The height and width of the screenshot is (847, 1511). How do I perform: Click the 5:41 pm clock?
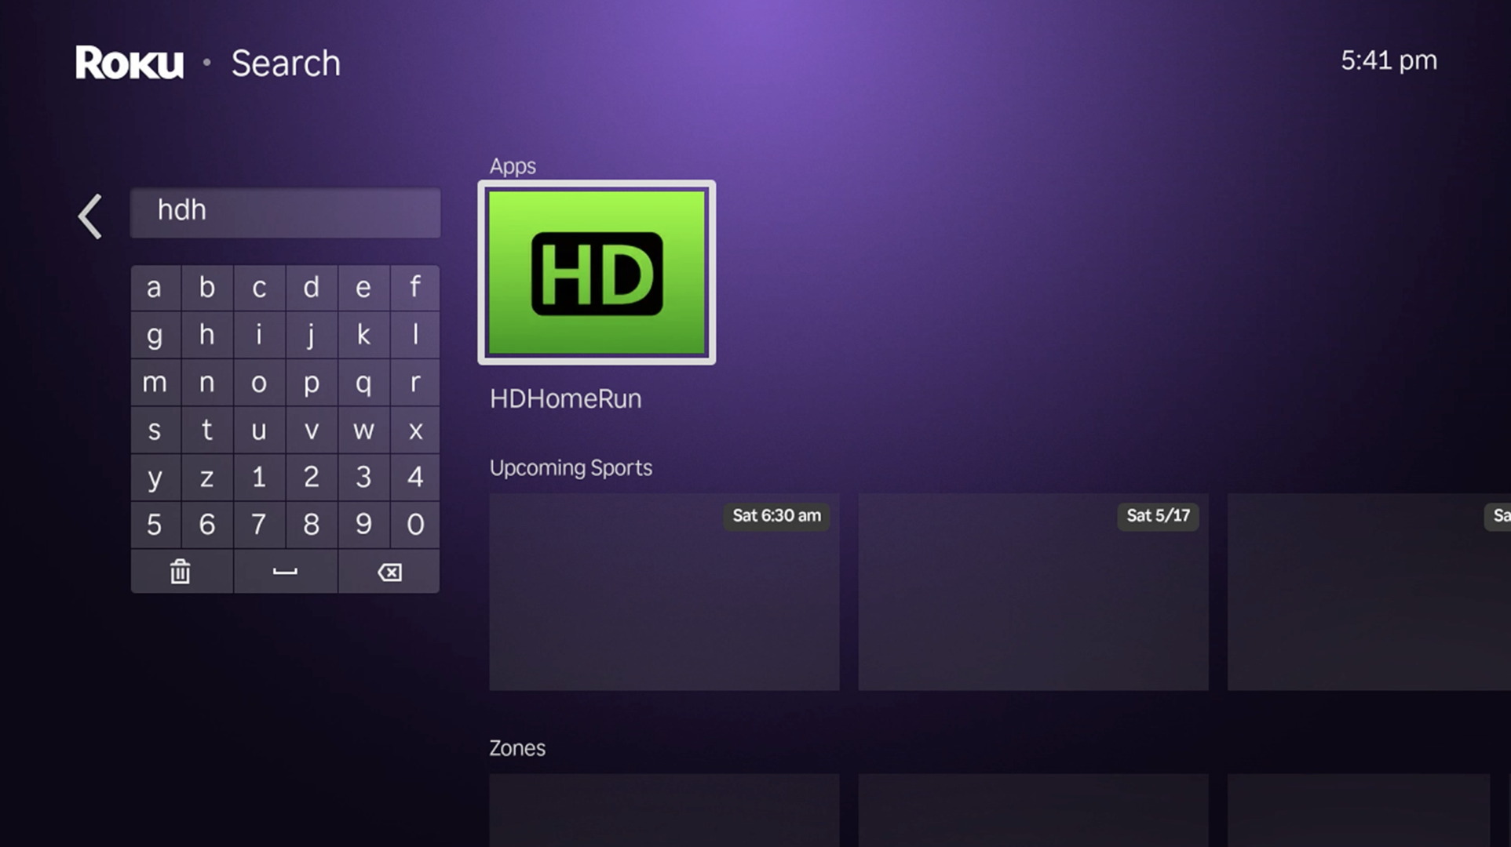[x=1389, y=60]
